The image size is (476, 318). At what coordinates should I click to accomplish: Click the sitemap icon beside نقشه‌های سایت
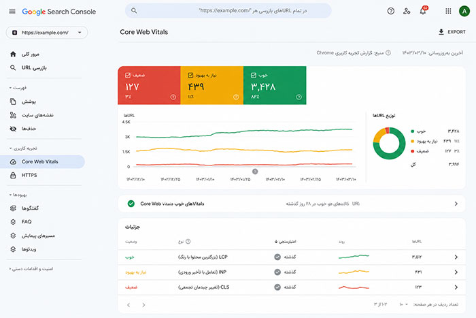pyautogui.click(x=13, y=115)
